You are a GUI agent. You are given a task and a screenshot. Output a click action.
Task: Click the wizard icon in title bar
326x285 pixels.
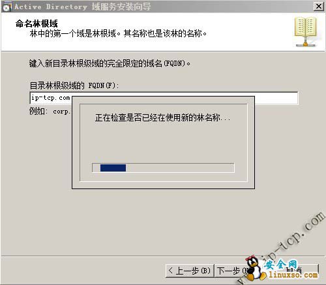click(x=7, y=7)
